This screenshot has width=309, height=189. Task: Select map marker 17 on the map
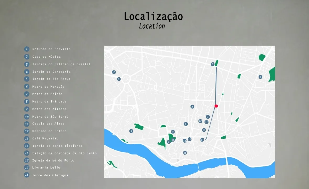pos(173,132)
